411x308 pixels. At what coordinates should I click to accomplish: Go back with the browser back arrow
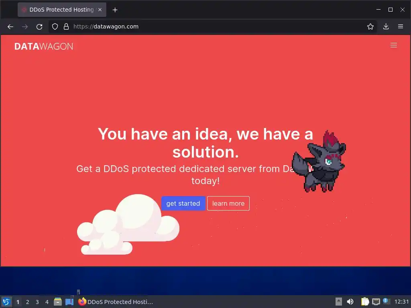[10, 26]
